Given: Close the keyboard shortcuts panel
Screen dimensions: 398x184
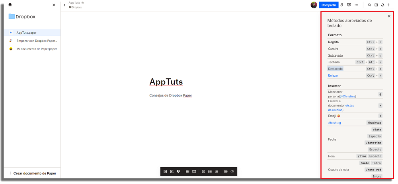Looking at the screenshot, I should (389, 16).
